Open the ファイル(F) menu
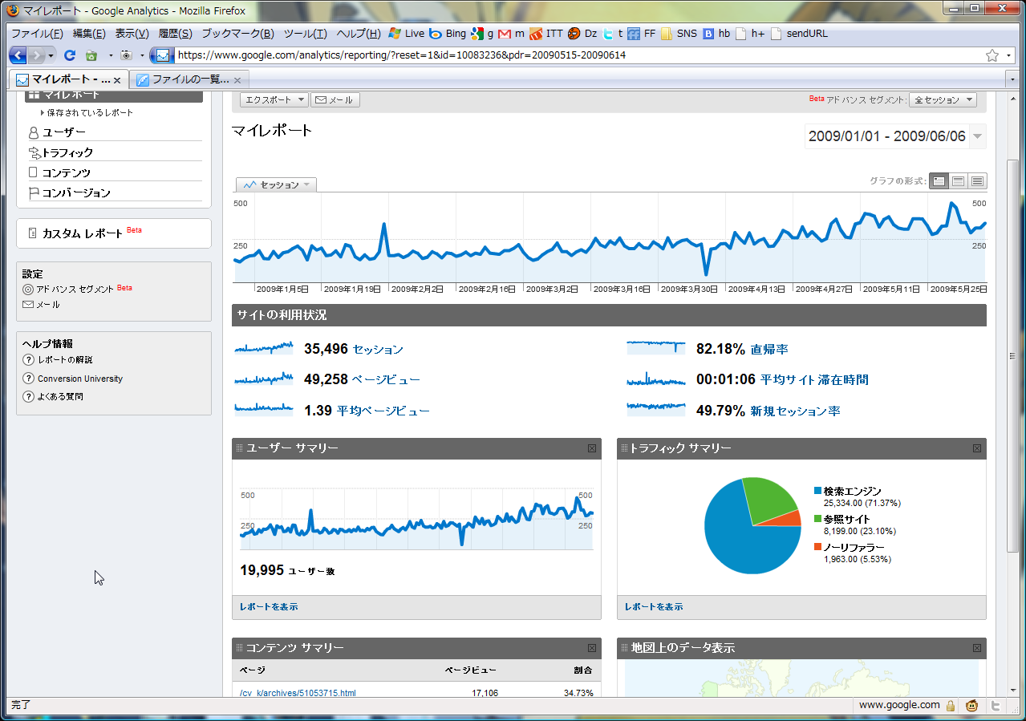The height and width of the screenshot is (721, 1026). tap(37, 34)
